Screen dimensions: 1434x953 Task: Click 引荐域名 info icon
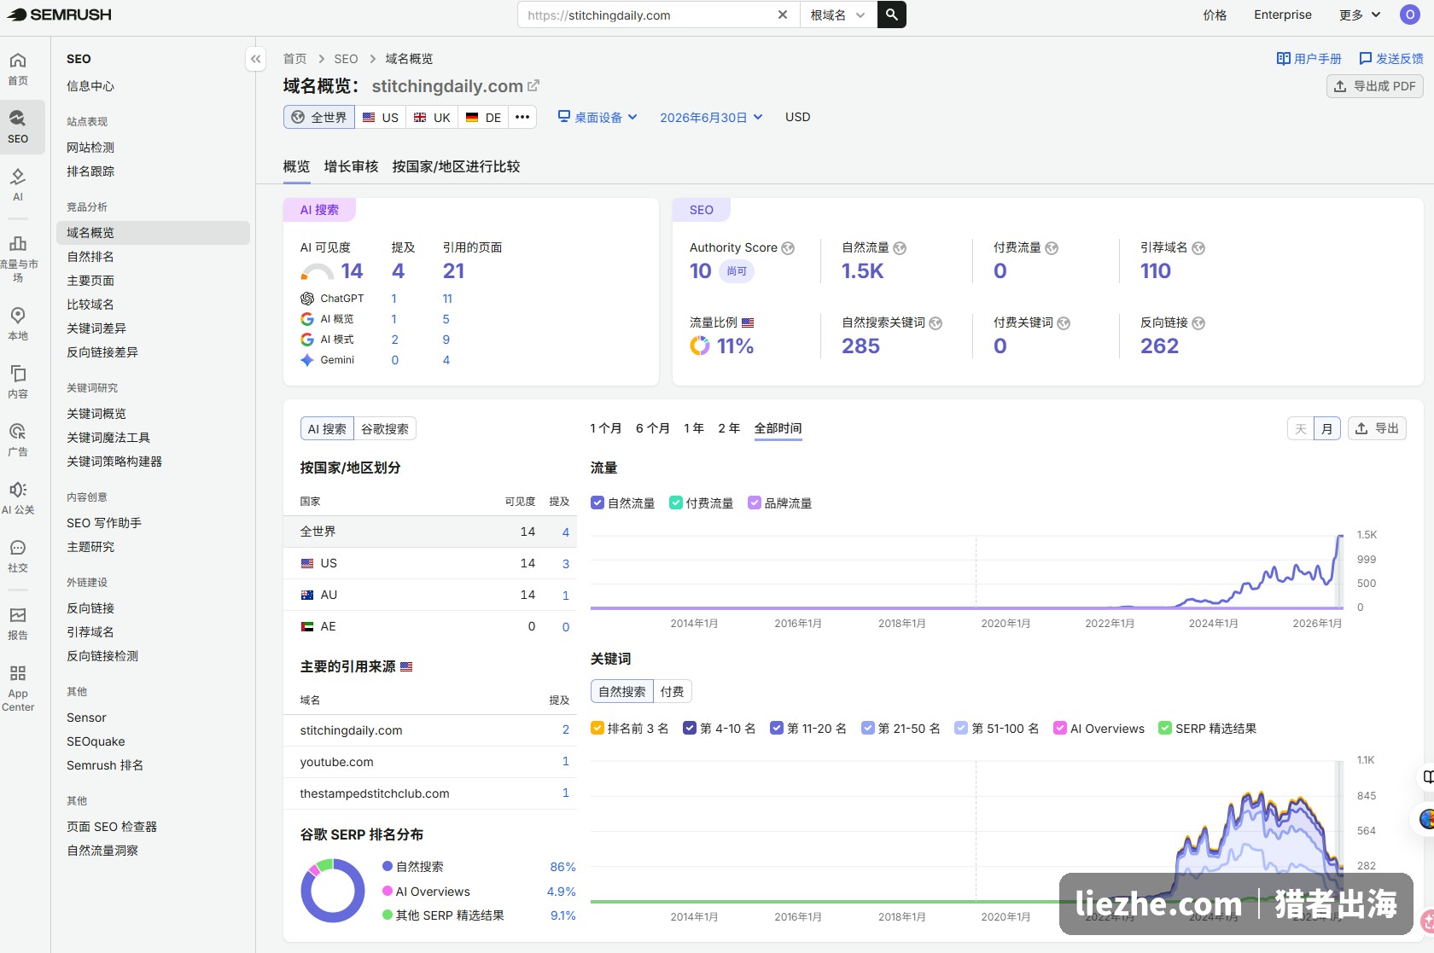click(1198, 248)
